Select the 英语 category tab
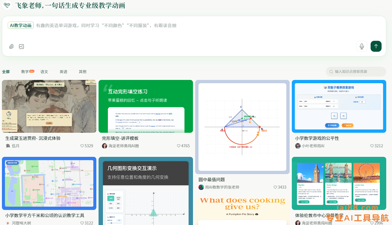Image resolution: width=392 pixels, height=225 pixels. (x=63, y=72)
